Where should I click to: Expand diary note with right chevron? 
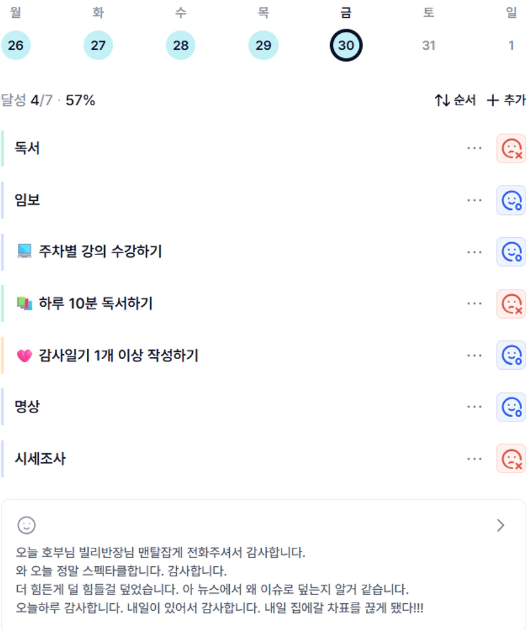point(501,525)
